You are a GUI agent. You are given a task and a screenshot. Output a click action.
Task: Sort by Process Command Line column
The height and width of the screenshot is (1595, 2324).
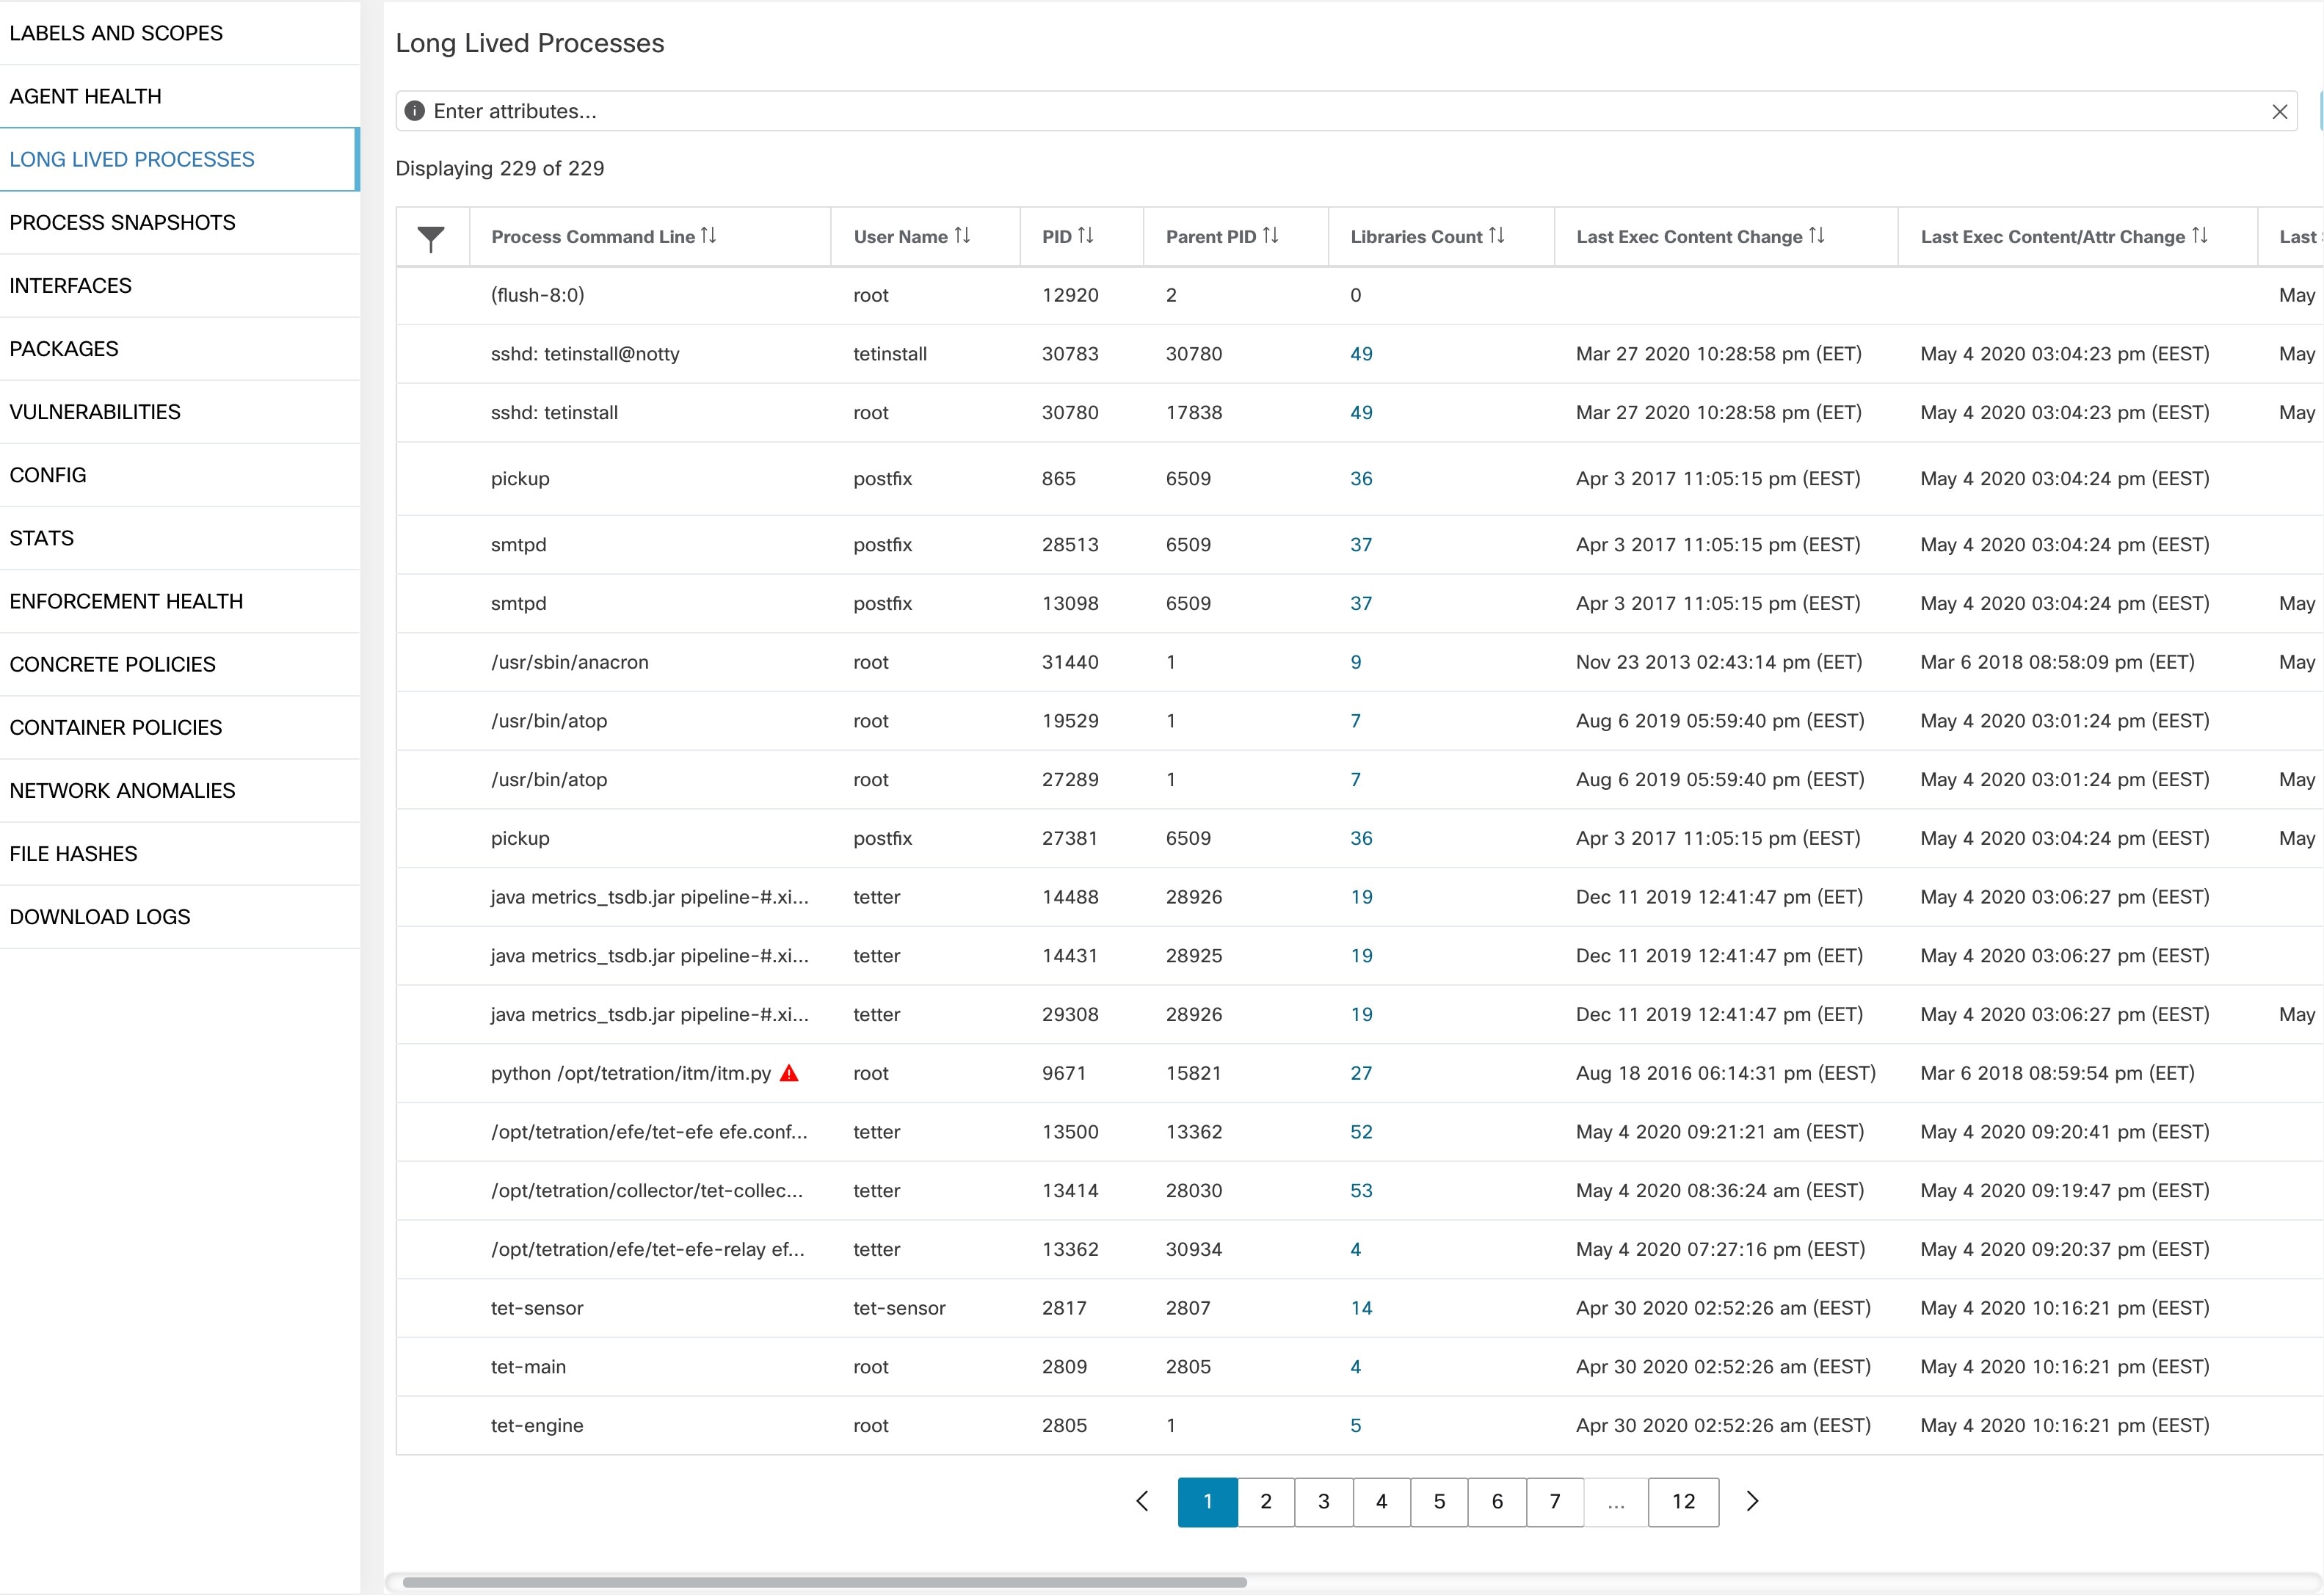pyautogui.click(x=719, y=235)
